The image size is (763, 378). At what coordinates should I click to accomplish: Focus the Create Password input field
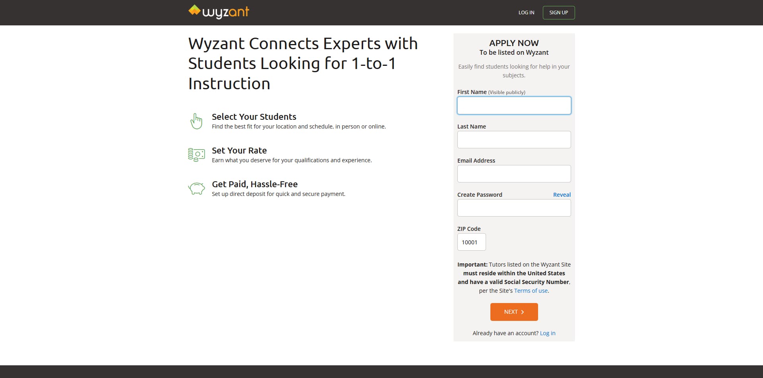514,208
